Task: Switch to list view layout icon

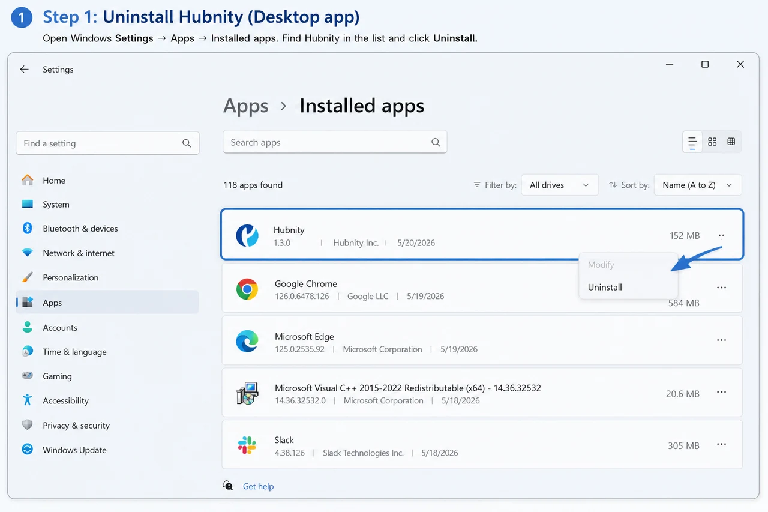Action: tap(692, 142)
